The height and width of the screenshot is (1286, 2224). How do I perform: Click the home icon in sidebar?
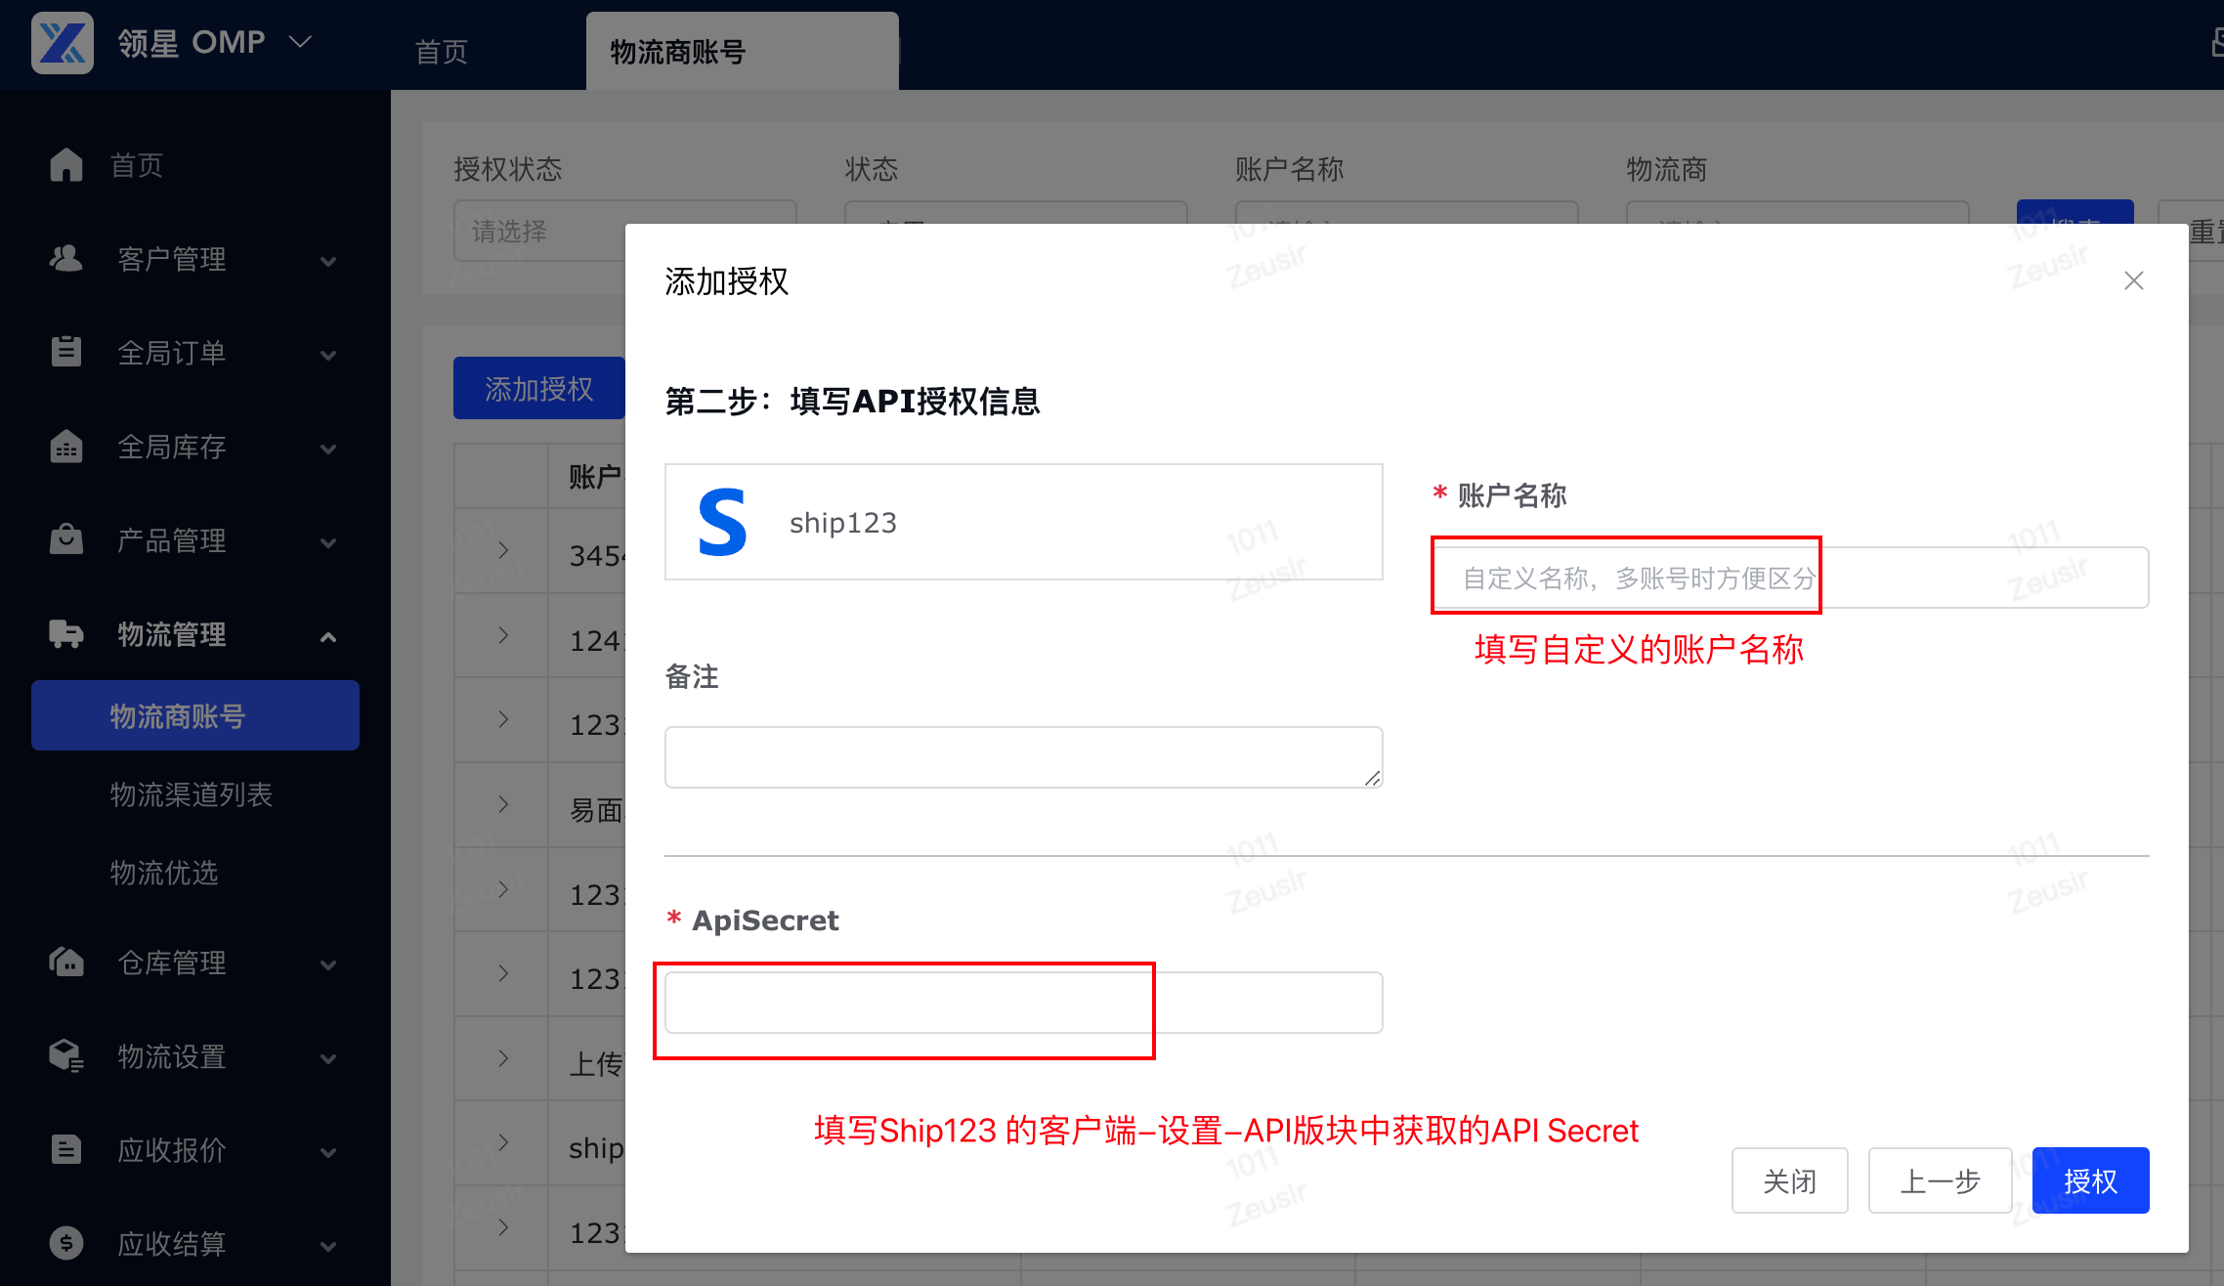pos(66,164)
